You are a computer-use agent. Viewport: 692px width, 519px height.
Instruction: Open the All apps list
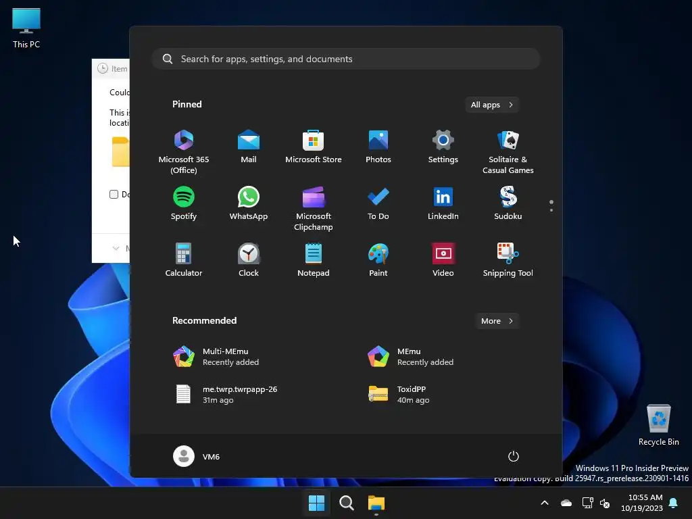click(x=492, y=105)
